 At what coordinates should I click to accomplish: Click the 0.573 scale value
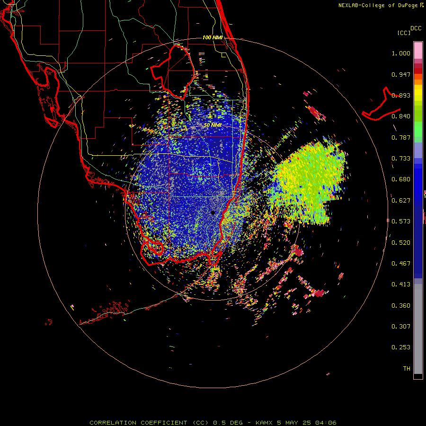click(x=401, y=222)
